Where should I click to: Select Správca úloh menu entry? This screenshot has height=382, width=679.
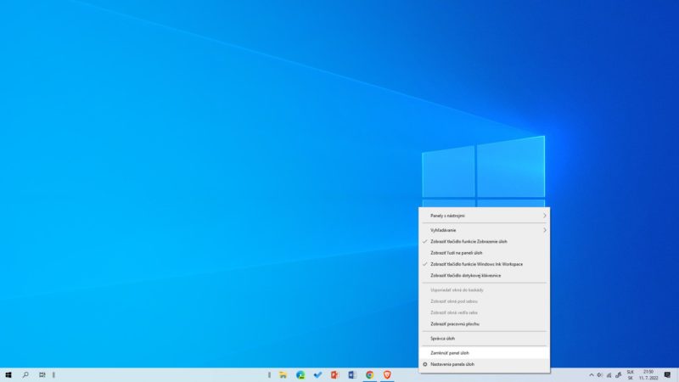(x=484, y=339)
